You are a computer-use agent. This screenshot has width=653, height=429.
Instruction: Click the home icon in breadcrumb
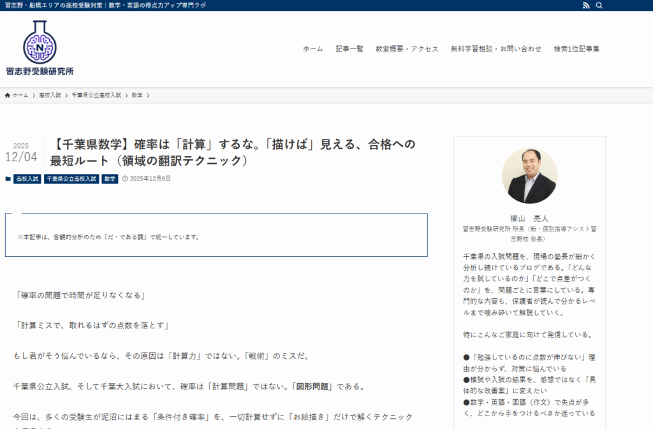click(8, 95)
